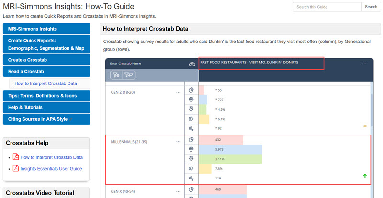Open Citing Sources in APA Style tab
Viewport: 383px width, 198px height.
46,119
